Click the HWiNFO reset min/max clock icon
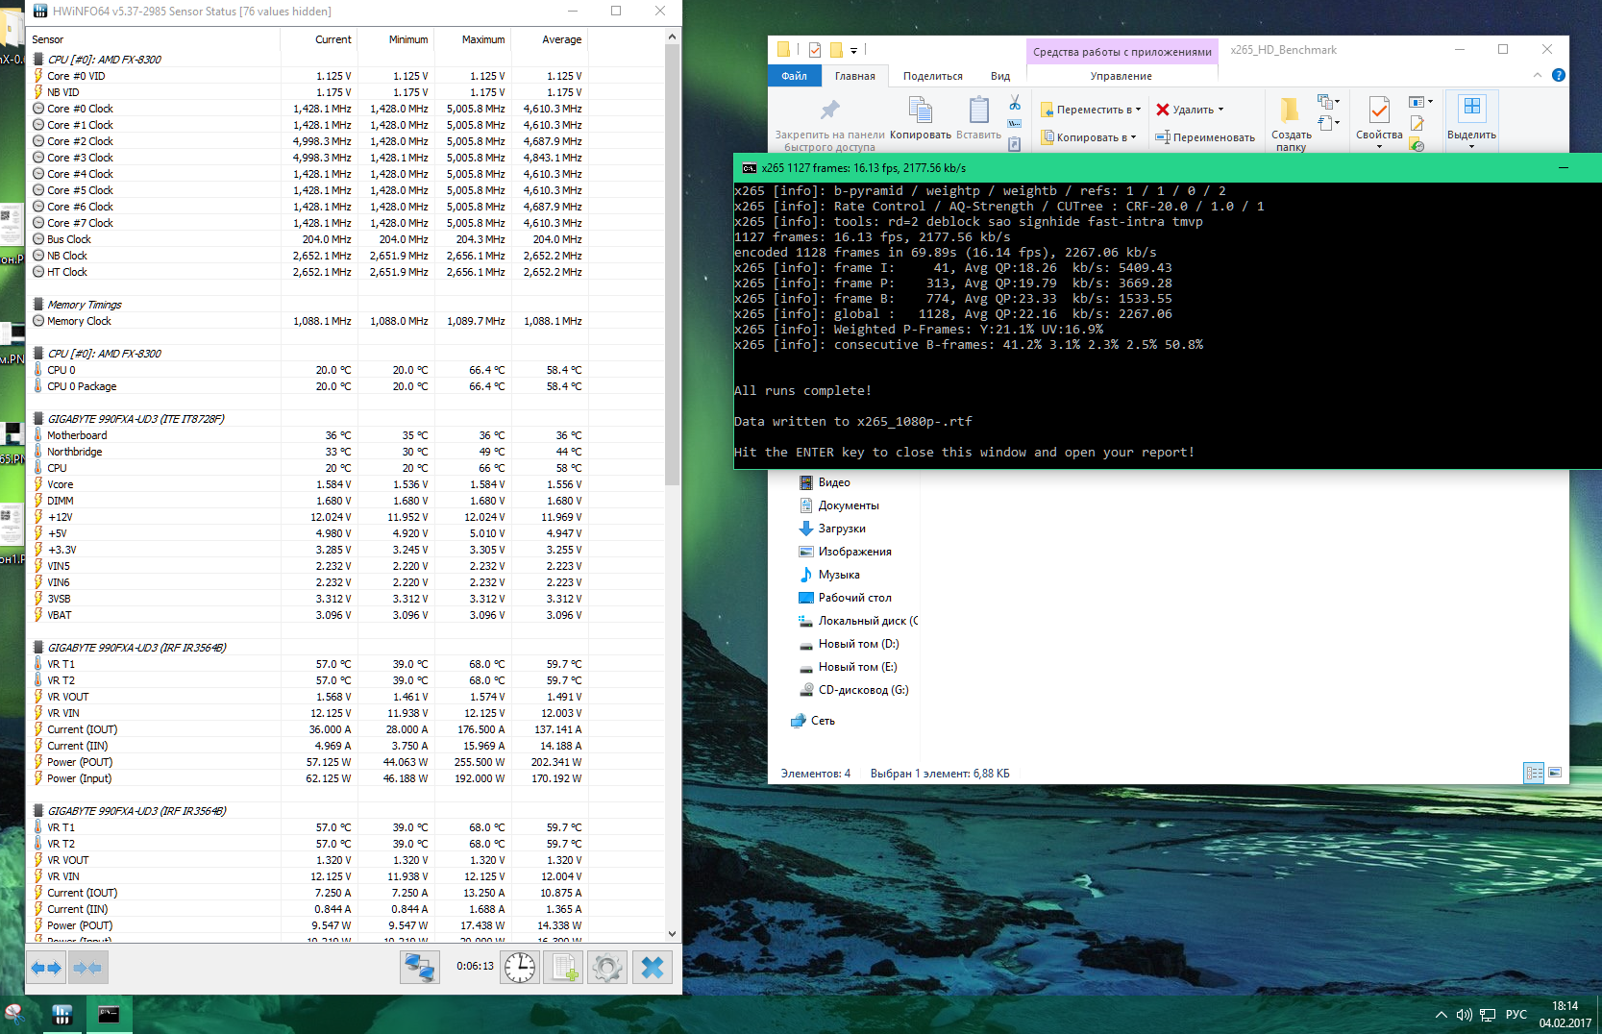Viewport: 1602px width, 1034px height. (x=520, y=968)
